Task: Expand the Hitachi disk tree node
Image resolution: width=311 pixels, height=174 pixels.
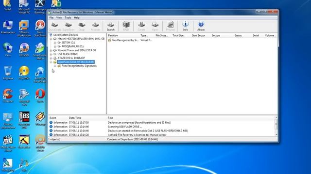Action: point(51,39)
